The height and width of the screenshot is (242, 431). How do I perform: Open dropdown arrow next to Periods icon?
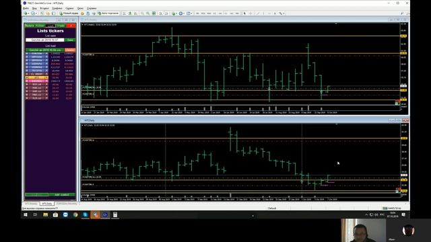click(x=184, y=13)
